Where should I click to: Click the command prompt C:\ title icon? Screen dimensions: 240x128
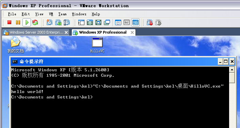[15, 61]
